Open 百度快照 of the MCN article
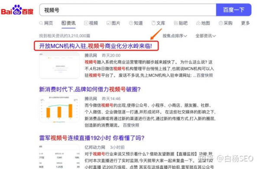This screenshot has width=260, height=169. coord(205,75)
